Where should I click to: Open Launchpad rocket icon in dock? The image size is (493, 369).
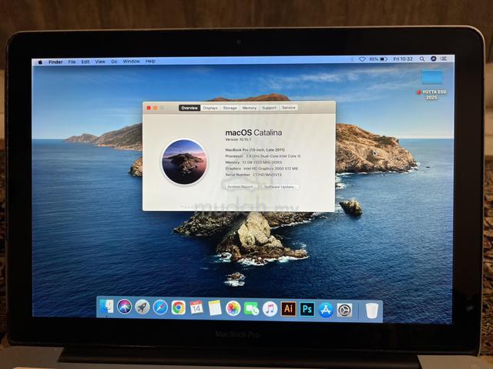[x=143, y=307]
